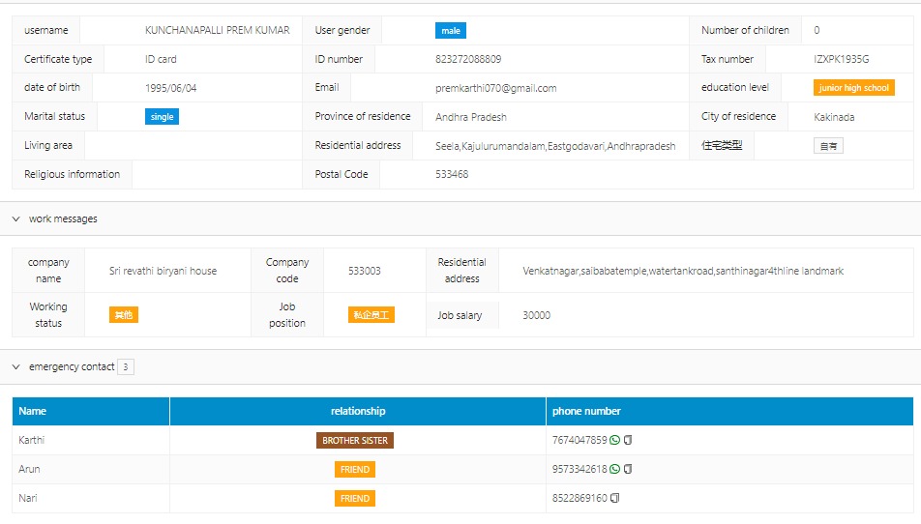Click WhatsApp icon in Arun's row
Image resolution: width=921 pixels, height=524 pixels.
click(614, 470)
